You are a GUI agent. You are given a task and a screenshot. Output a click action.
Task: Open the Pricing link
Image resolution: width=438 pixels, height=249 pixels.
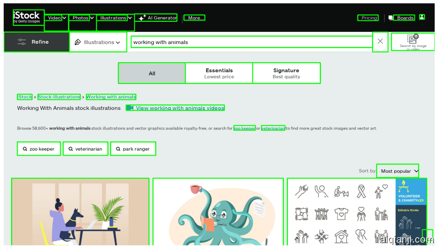(368, 18)
